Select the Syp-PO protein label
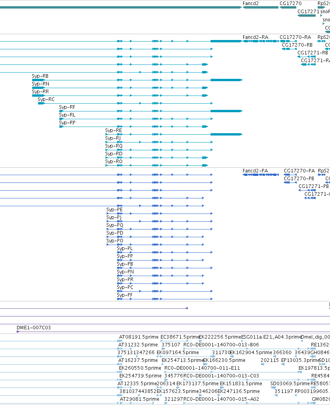Screen dimensions: 330x405 pos(115,240)
